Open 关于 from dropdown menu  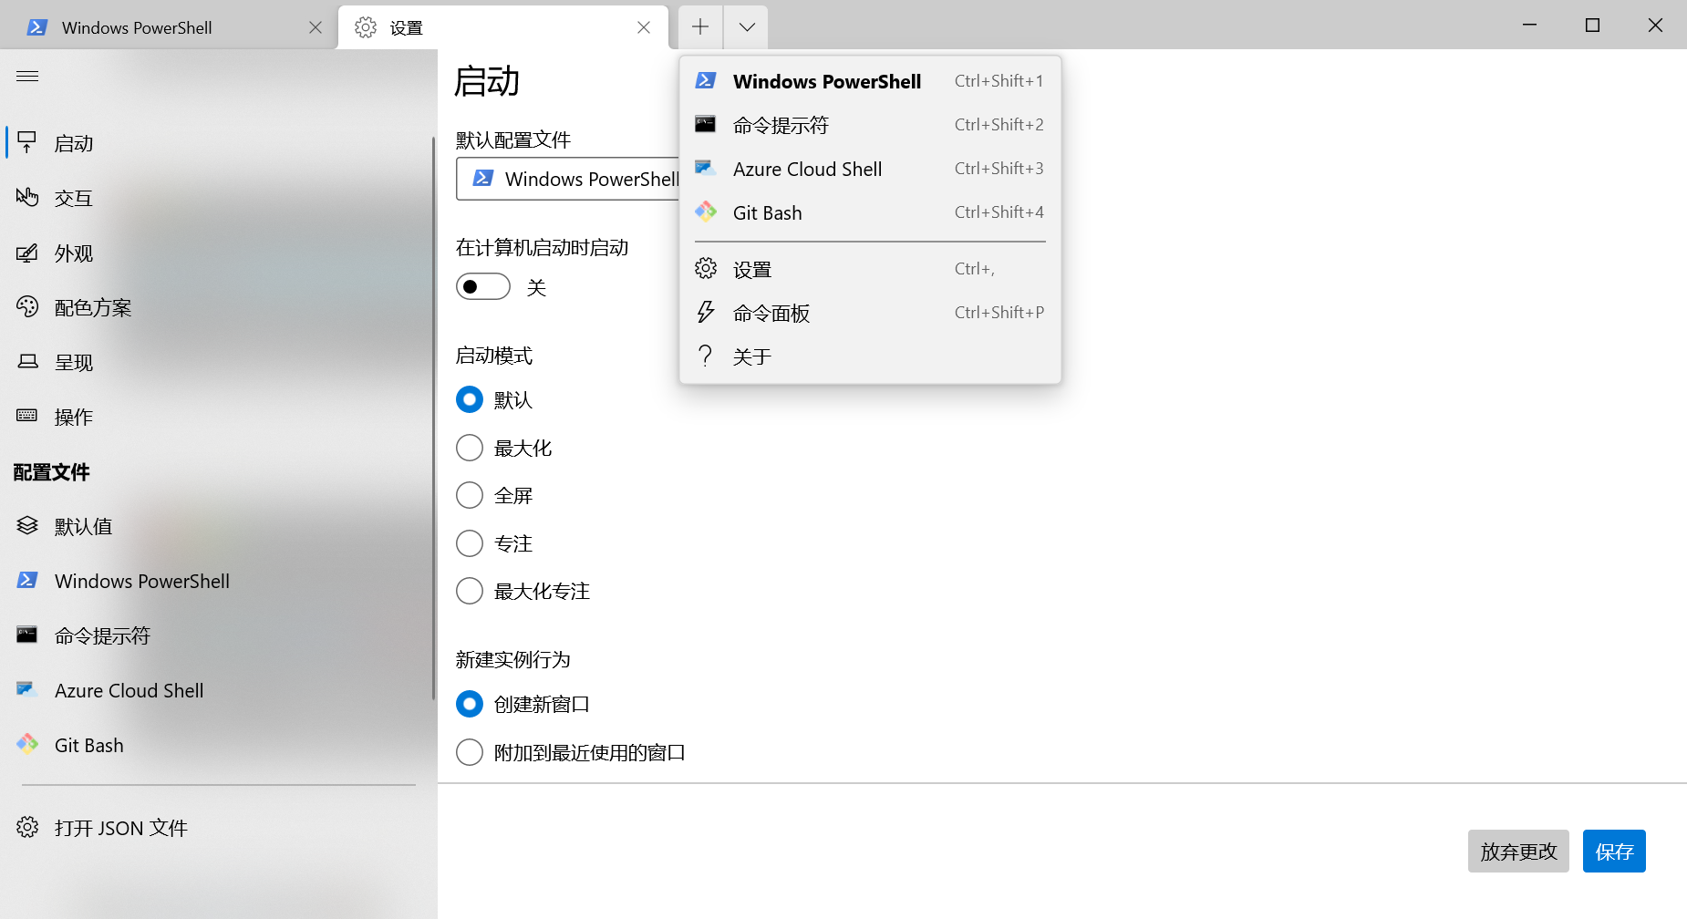(x=870, y=356)
